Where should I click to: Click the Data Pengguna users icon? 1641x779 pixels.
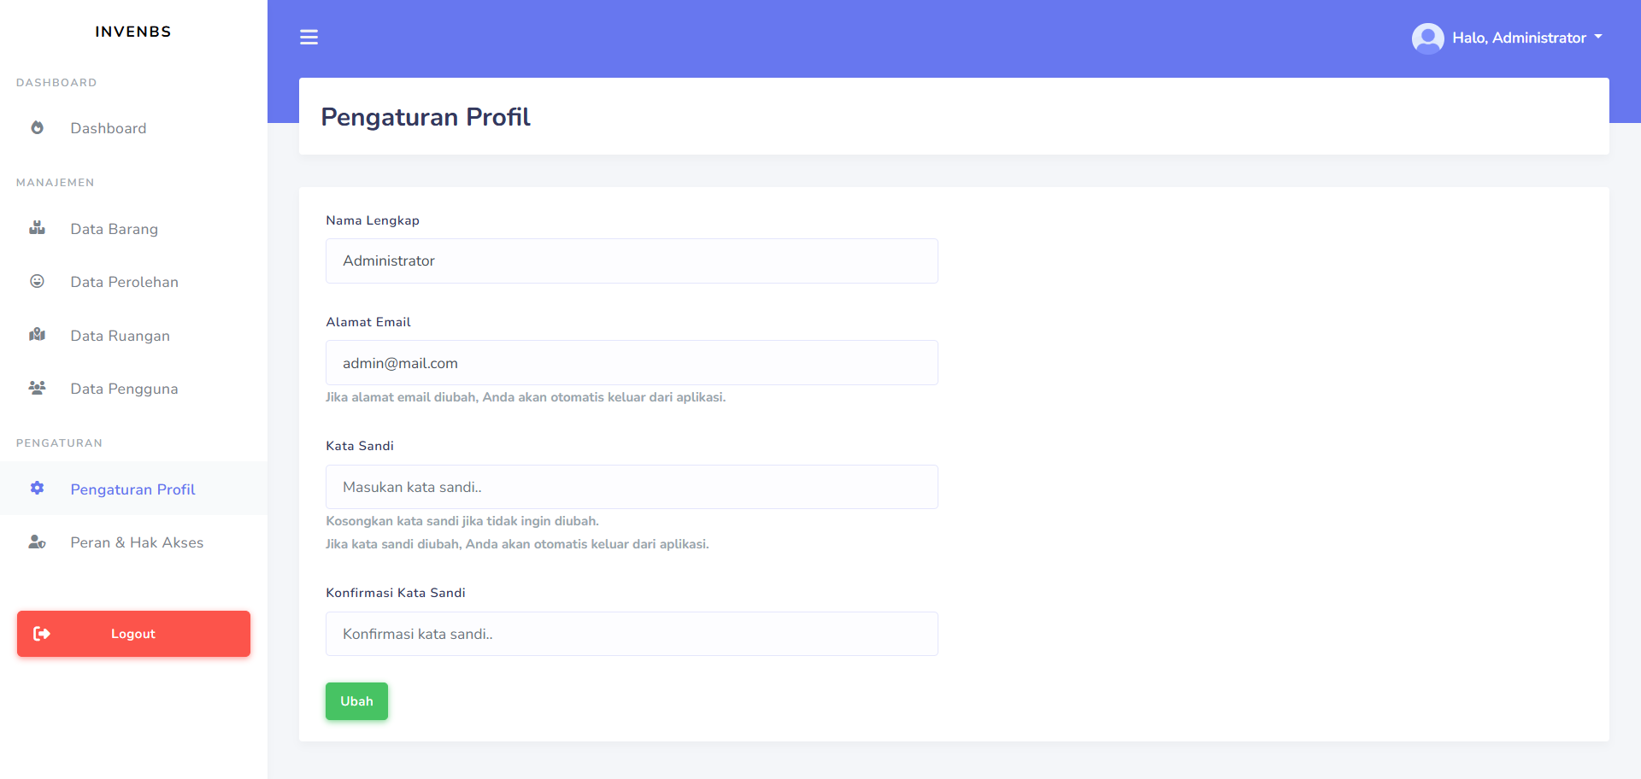(x=37, y=388)
